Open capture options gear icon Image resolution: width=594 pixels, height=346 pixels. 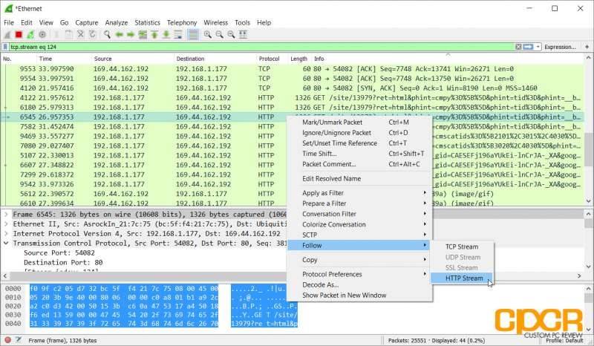click(42, 35)
